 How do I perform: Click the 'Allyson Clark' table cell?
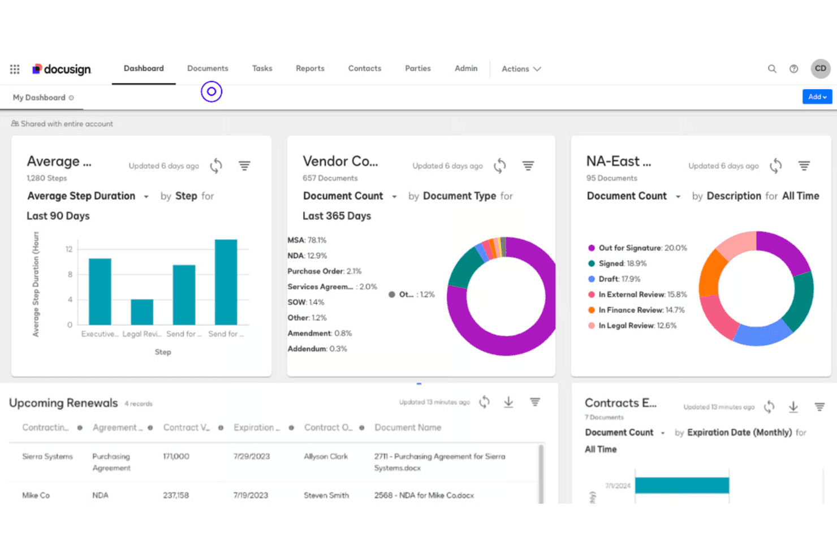[326, 456]
